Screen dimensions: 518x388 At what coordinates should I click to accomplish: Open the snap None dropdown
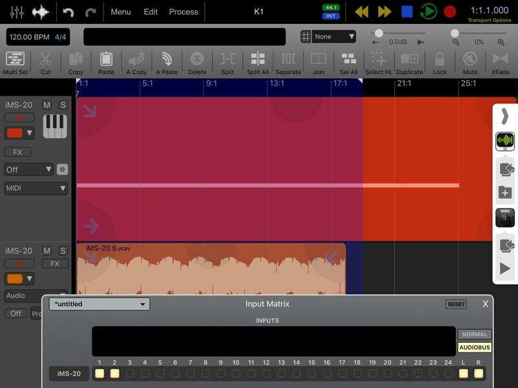[x=334, y=37]
